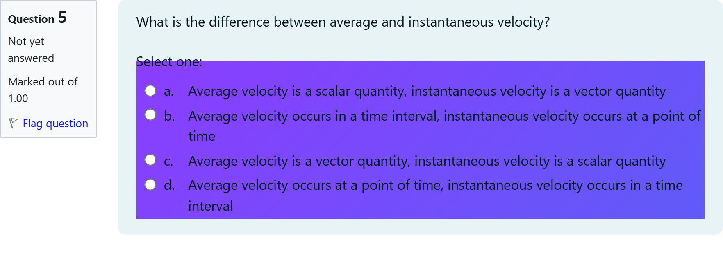This screenshot has height=265, width=723.
Task: Click the Not yet answered status text
Action: pos(31,49)
